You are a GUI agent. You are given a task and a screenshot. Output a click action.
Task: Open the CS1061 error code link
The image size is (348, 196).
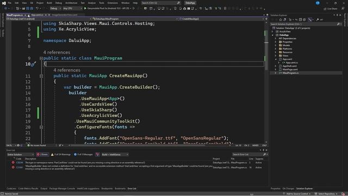[x=20, y=168]
